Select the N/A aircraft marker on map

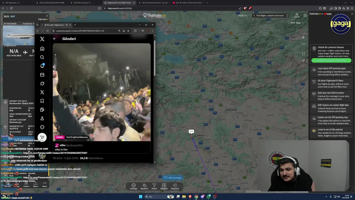tap(191, 136)
